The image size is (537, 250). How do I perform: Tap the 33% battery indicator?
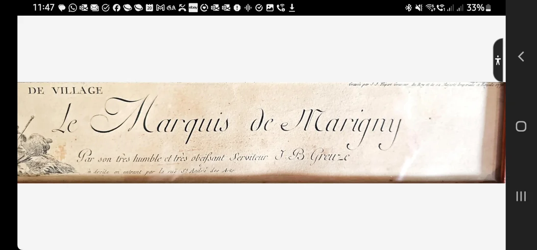[x=479, y=8]
